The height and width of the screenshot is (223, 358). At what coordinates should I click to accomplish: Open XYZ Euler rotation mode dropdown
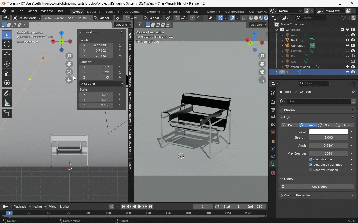[102, 84]
